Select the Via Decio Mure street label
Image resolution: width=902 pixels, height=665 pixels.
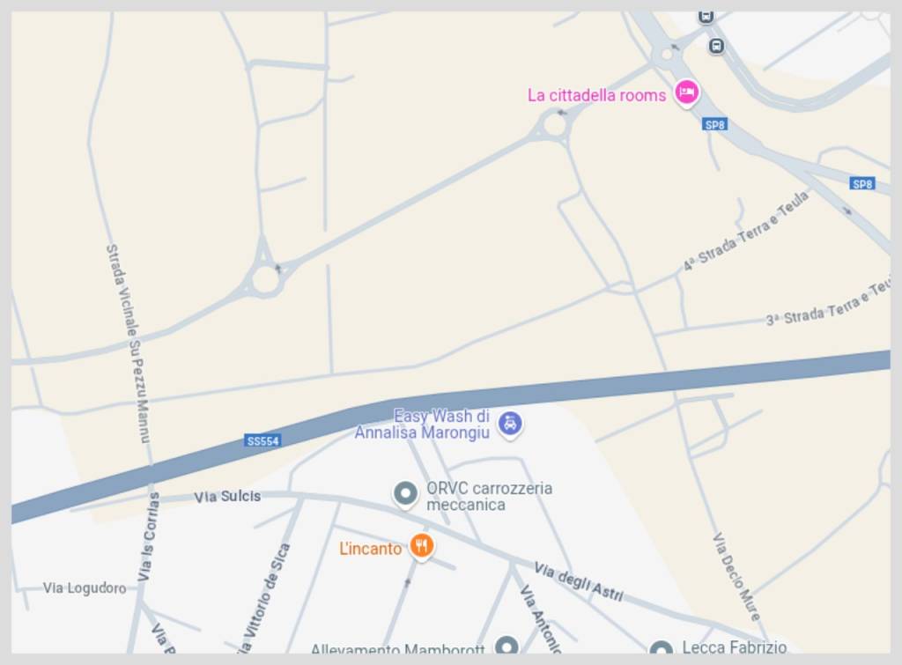[x=736, y=576]
